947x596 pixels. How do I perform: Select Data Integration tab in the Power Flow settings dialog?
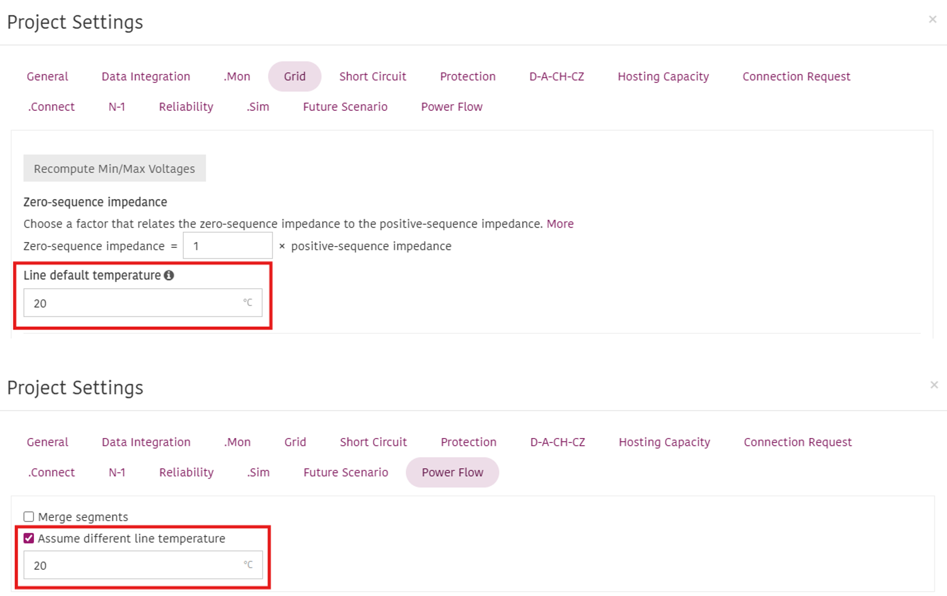coord(146,442)
